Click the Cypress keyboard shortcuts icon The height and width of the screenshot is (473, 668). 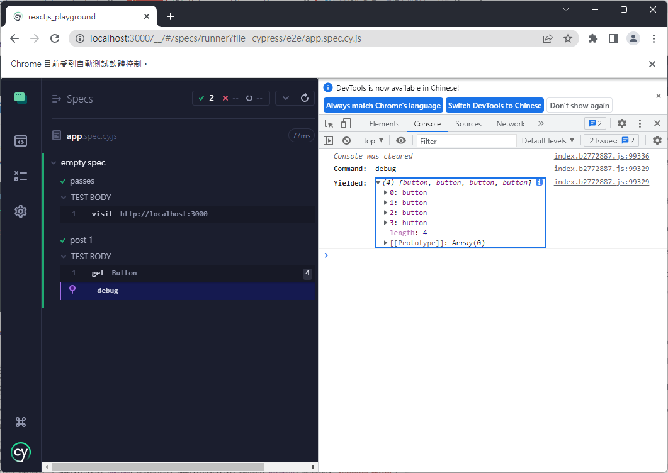tap(21, 422)
